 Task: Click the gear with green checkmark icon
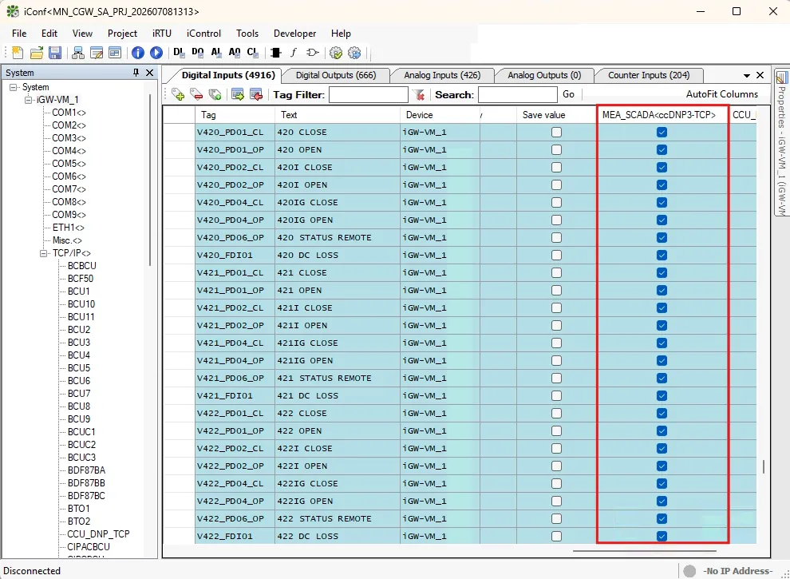coord(335,53)
